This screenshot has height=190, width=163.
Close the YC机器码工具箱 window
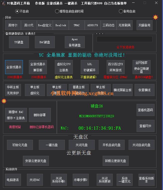tap(156, 3)
